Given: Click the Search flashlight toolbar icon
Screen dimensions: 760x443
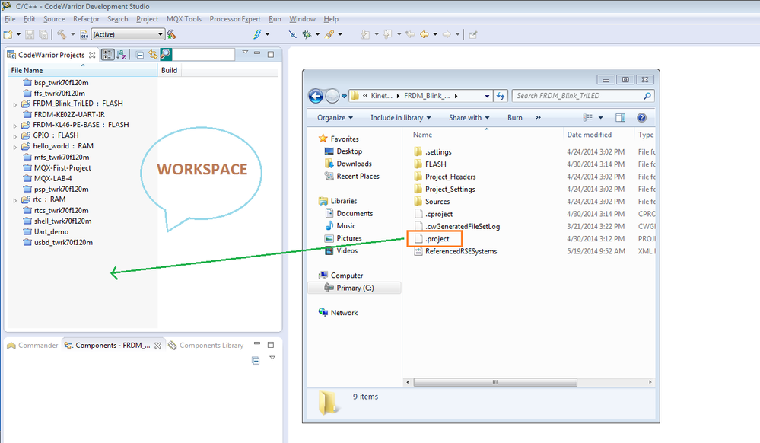Looking at the screenshot, I should click(329, 34).
